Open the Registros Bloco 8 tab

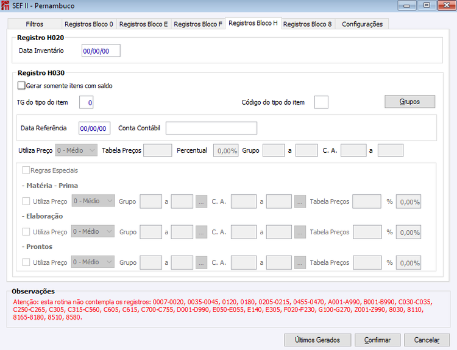[308, 24]
